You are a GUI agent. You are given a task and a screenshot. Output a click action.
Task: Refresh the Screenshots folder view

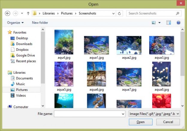(120, 13)
